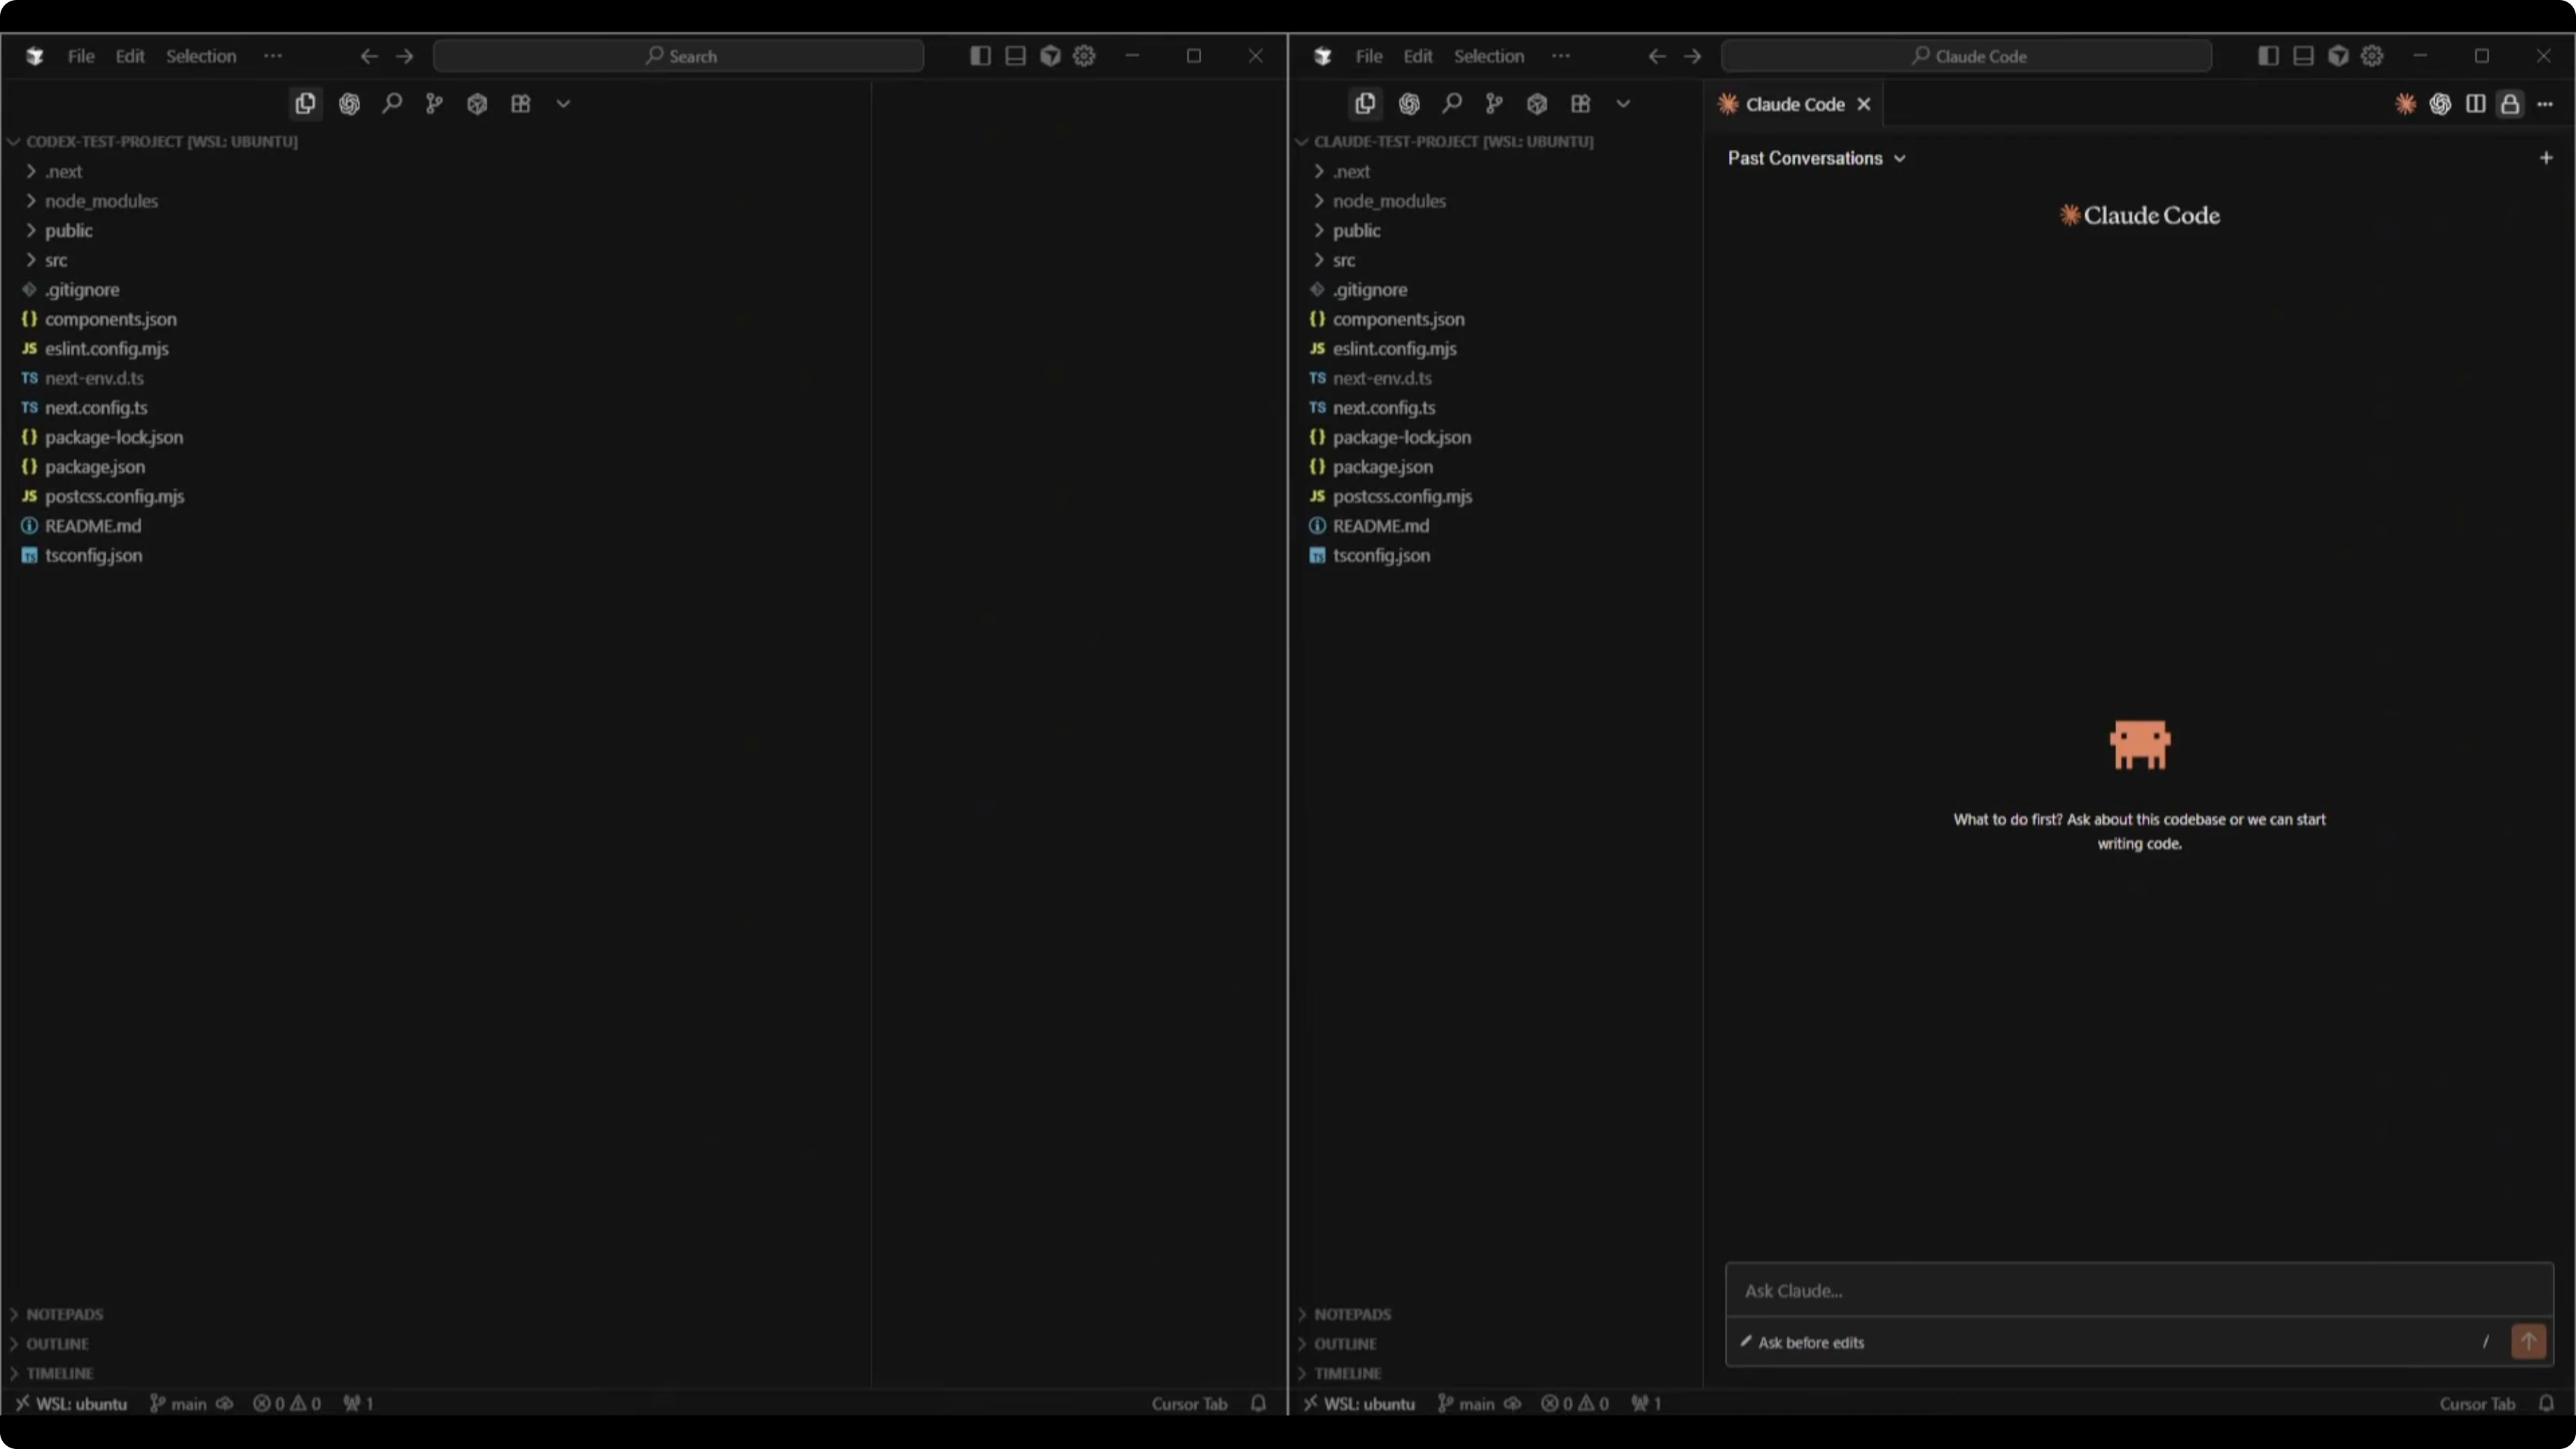Open Extensions view in right window activity bar
This screenshot has height=1449, width=2576.
[x=1580, y=103]
